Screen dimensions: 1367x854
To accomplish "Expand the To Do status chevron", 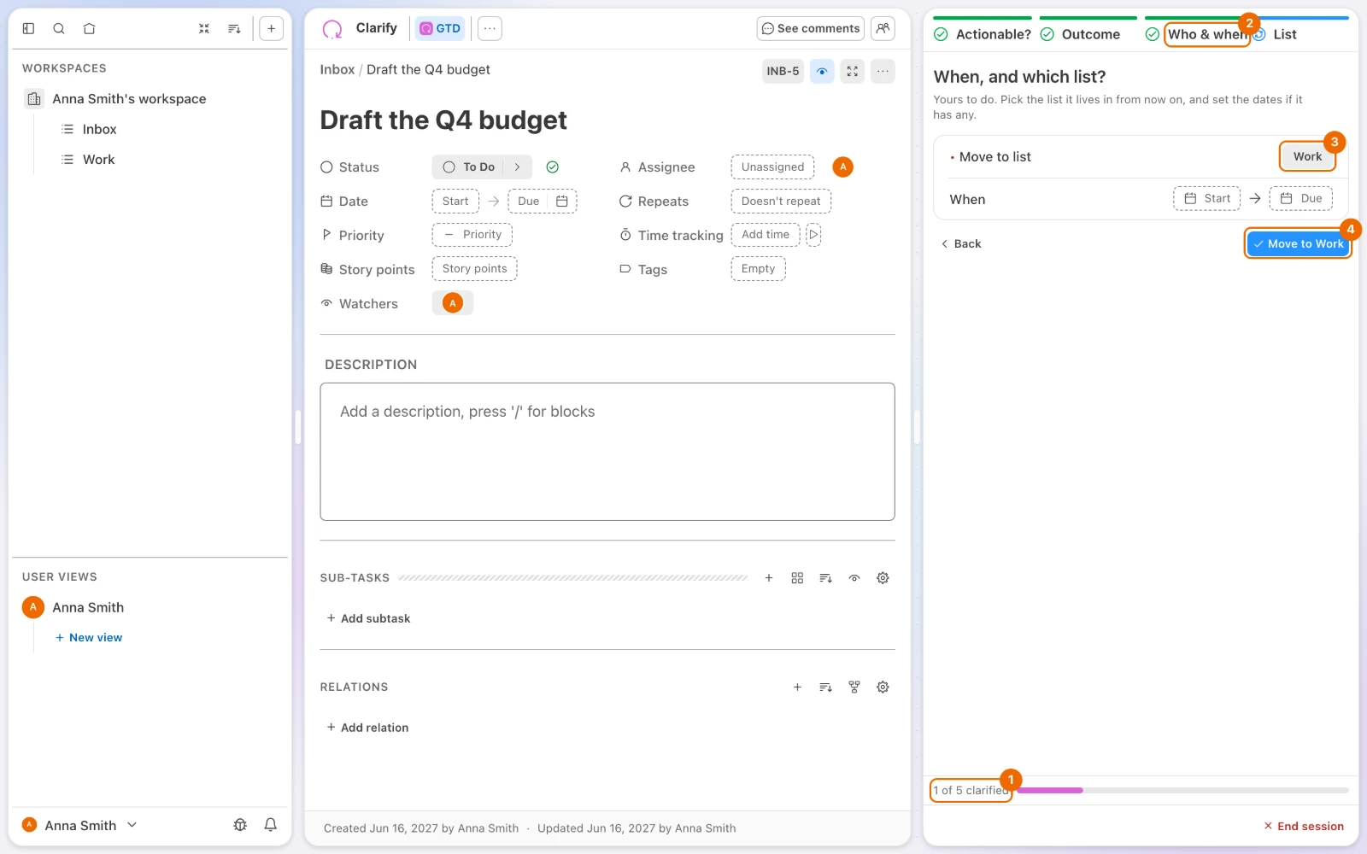I will click(x=518, y=167).
